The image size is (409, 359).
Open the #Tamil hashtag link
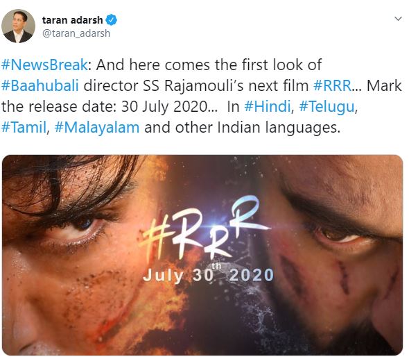click(24, 128)
